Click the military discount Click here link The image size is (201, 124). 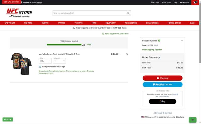pos(180,117)
